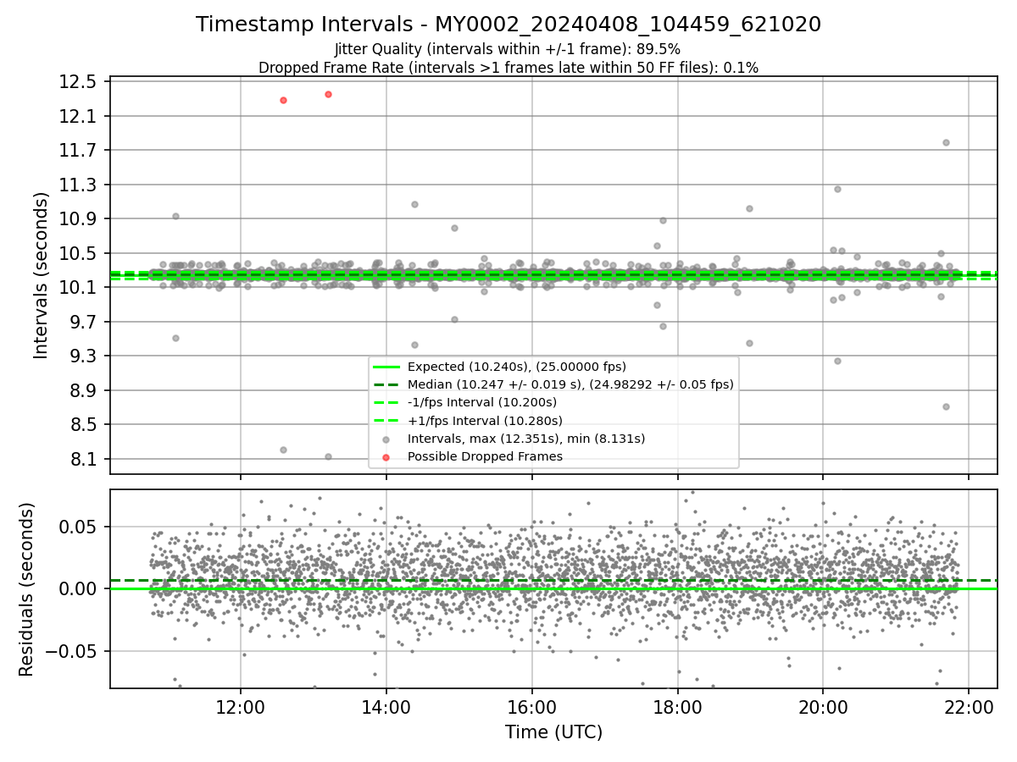
Task: Click the solid green line sample in the legend
Action: click(x=386, y=367)
